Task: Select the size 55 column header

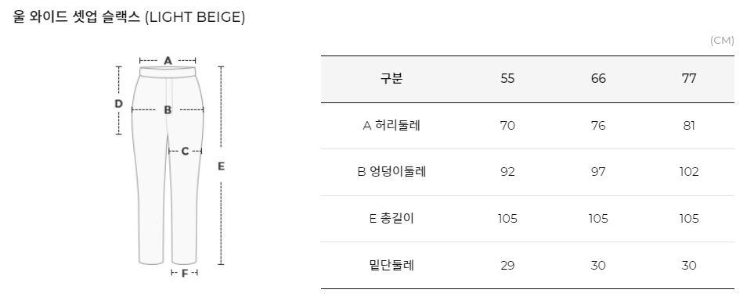Action: (507, 79)
